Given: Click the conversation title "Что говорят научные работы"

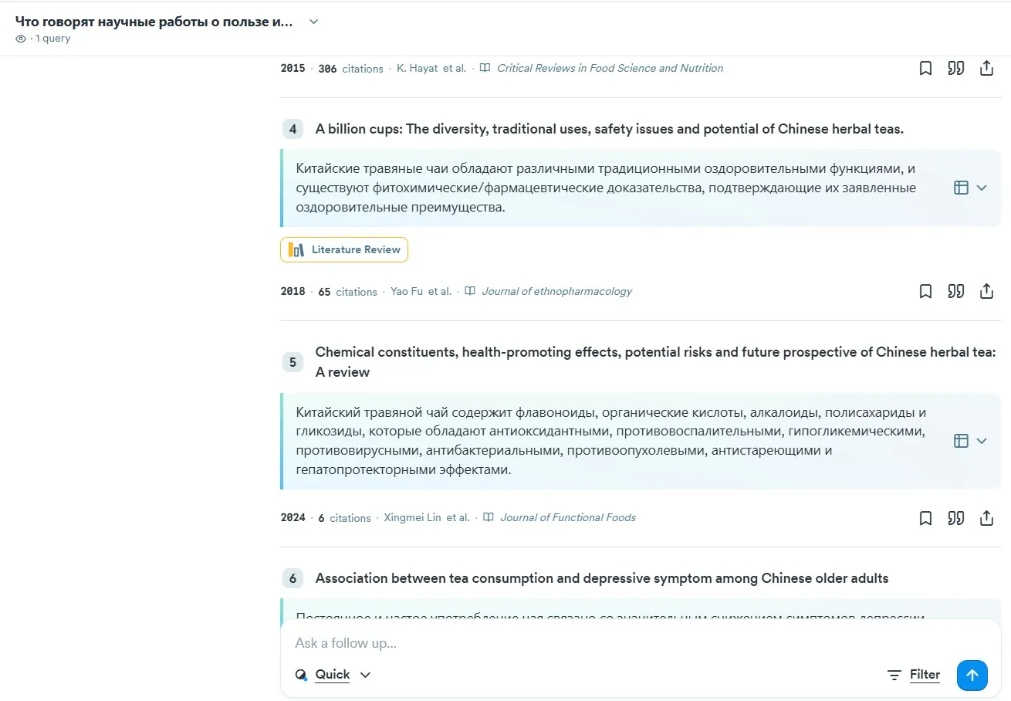Looking at the screenshot, I should [154, 22].
